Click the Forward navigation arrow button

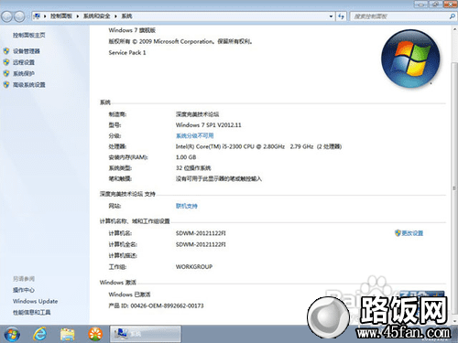(x=19, y=16)
